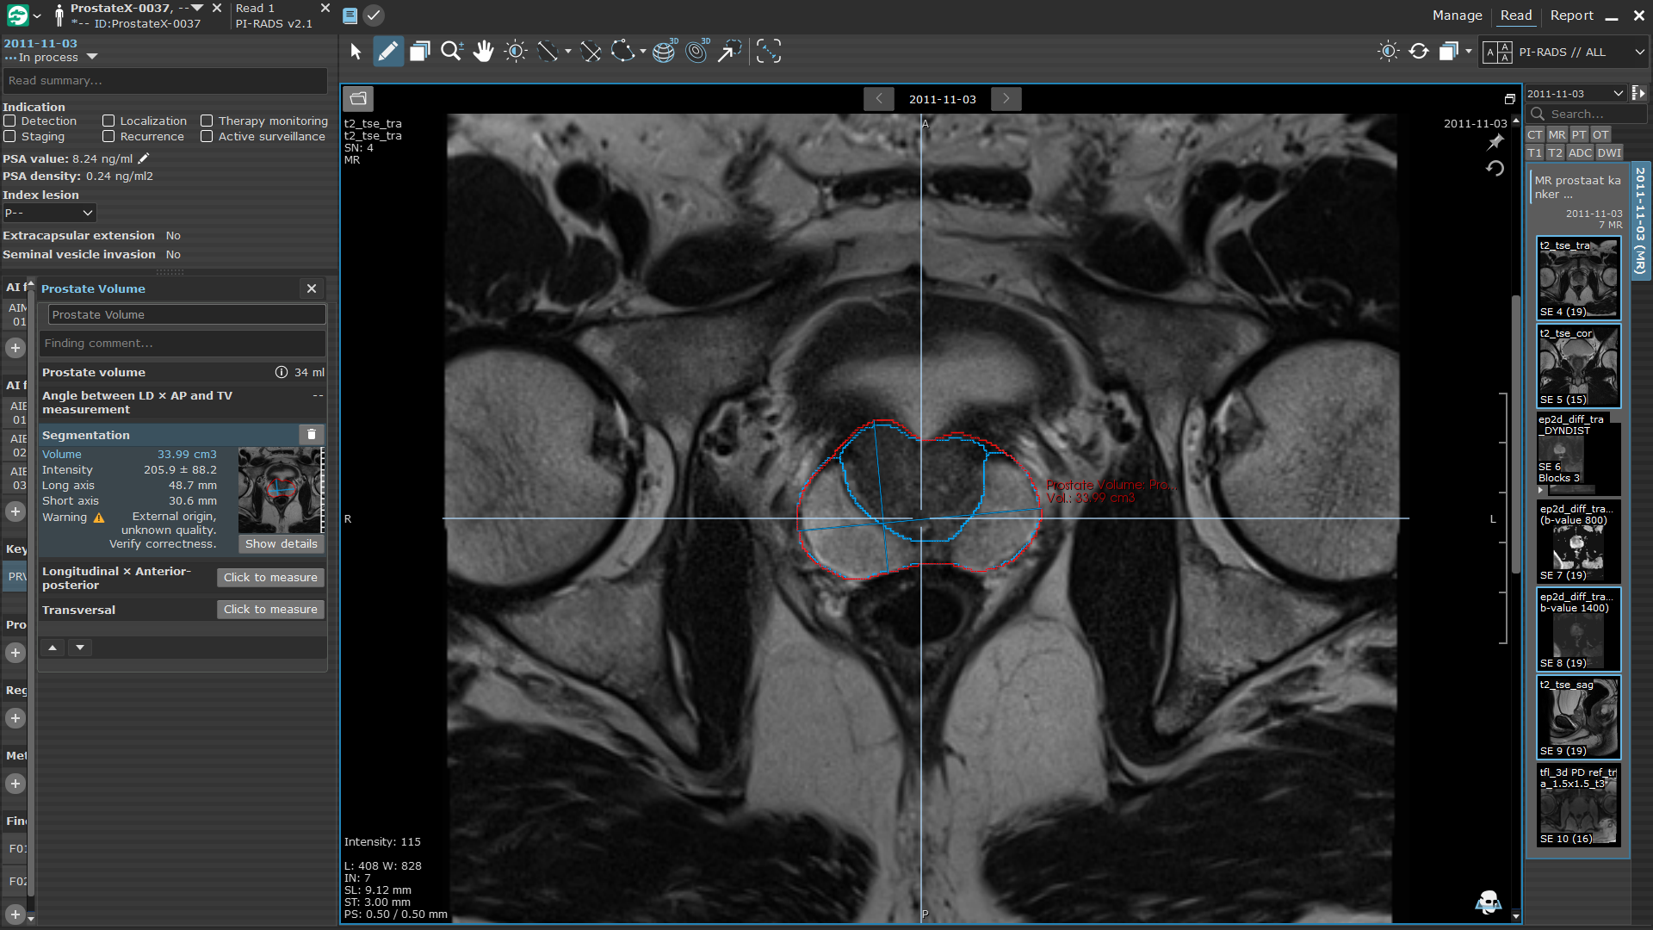Select the pencil edit tool

pyautogui.click(x=387, y=52)
